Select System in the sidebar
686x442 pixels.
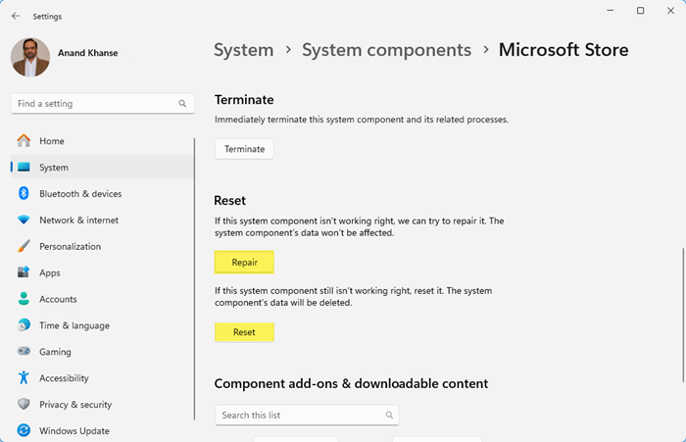point(54,168)
